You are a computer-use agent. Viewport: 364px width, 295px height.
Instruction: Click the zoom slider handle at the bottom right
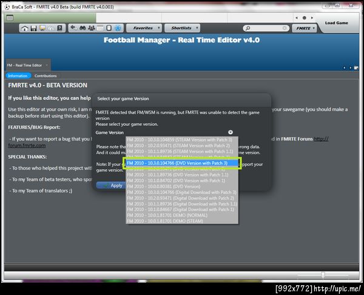tap(323, 275)
